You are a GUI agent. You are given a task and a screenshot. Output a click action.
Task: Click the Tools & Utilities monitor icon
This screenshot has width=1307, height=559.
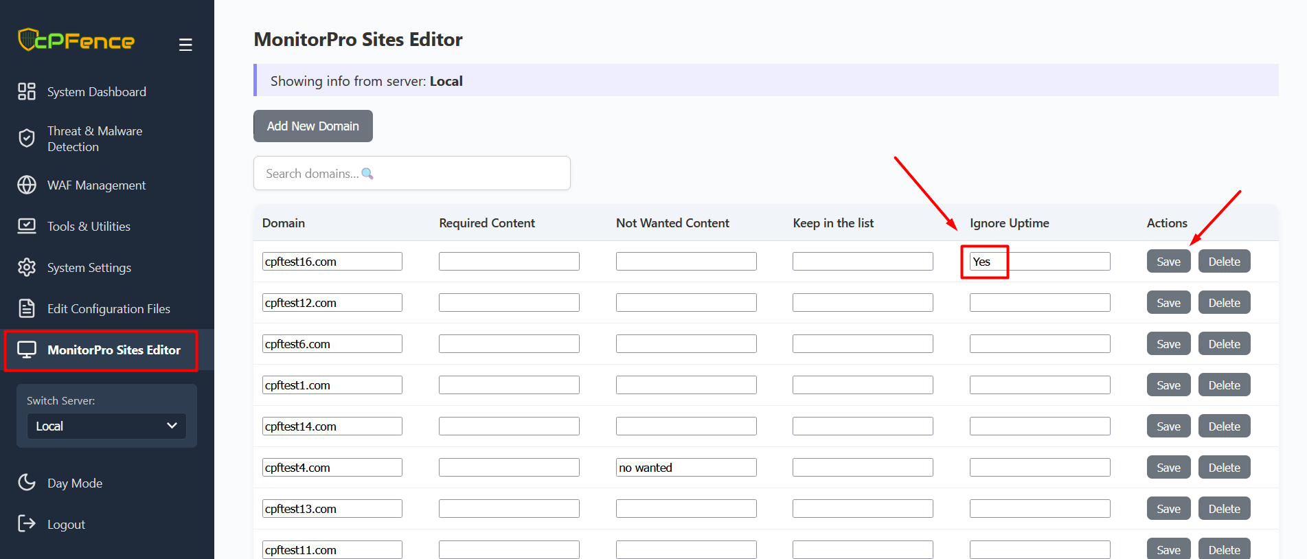coord(27,226)
